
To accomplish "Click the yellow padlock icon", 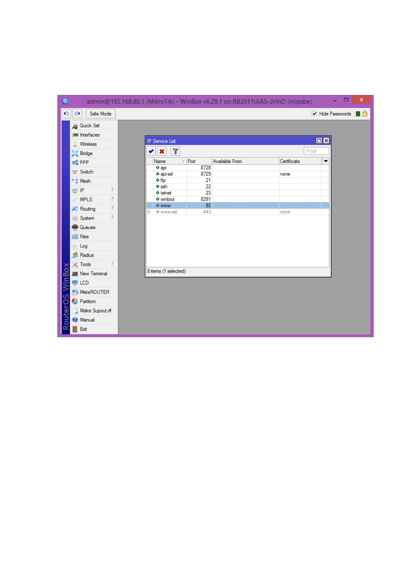I will pos(365,114).
